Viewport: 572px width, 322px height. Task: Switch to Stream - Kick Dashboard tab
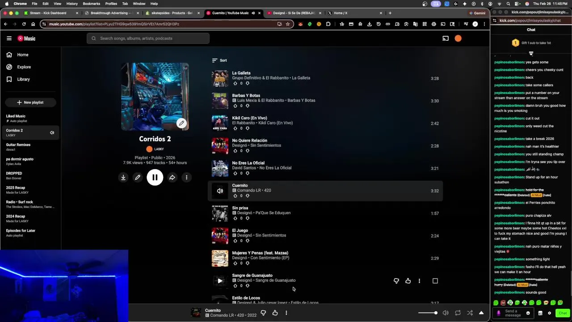(x=51, y=13)
